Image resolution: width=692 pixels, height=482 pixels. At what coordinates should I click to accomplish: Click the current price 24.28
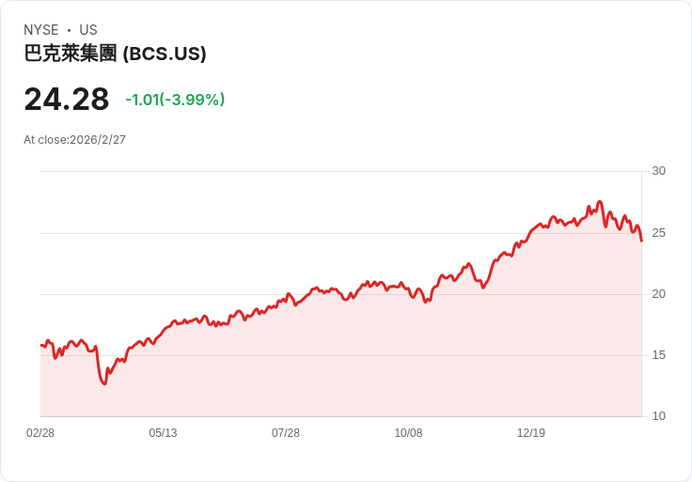click(x=67, y=99)
